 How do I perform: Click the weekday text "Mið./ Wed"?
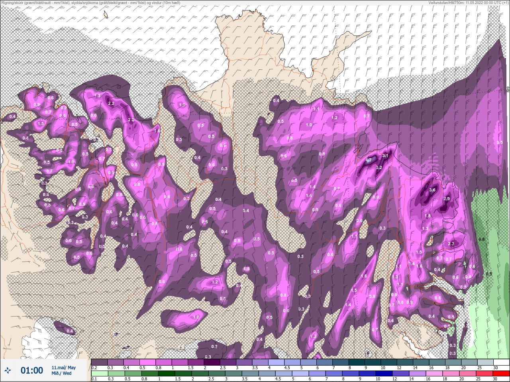(x=62, y=373)
